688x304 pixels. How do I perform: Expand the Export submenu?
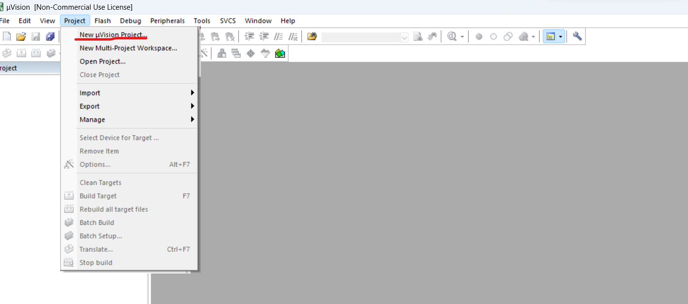point(137,106)
